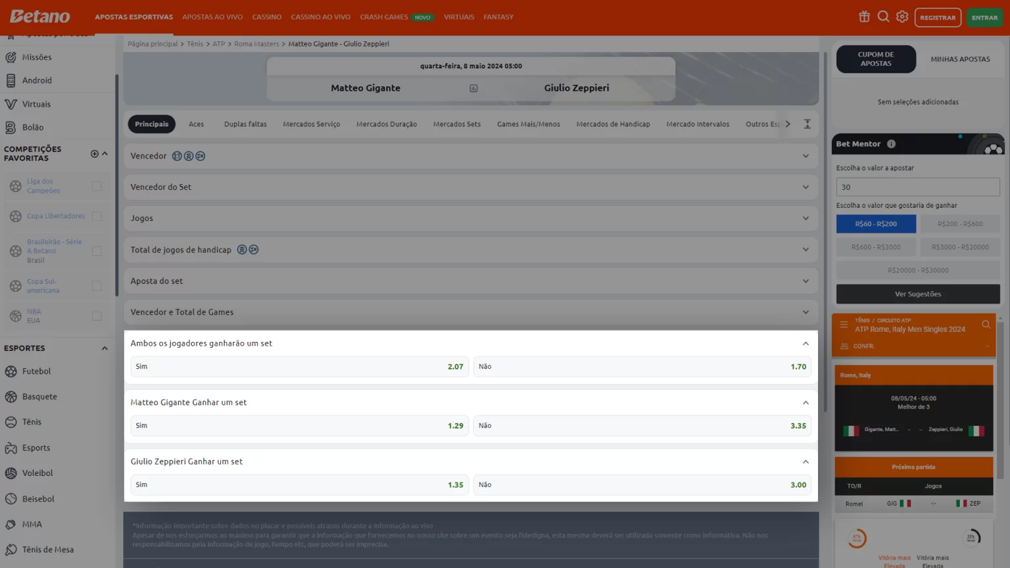Click the bet amount input field

[x=918, y=187]
